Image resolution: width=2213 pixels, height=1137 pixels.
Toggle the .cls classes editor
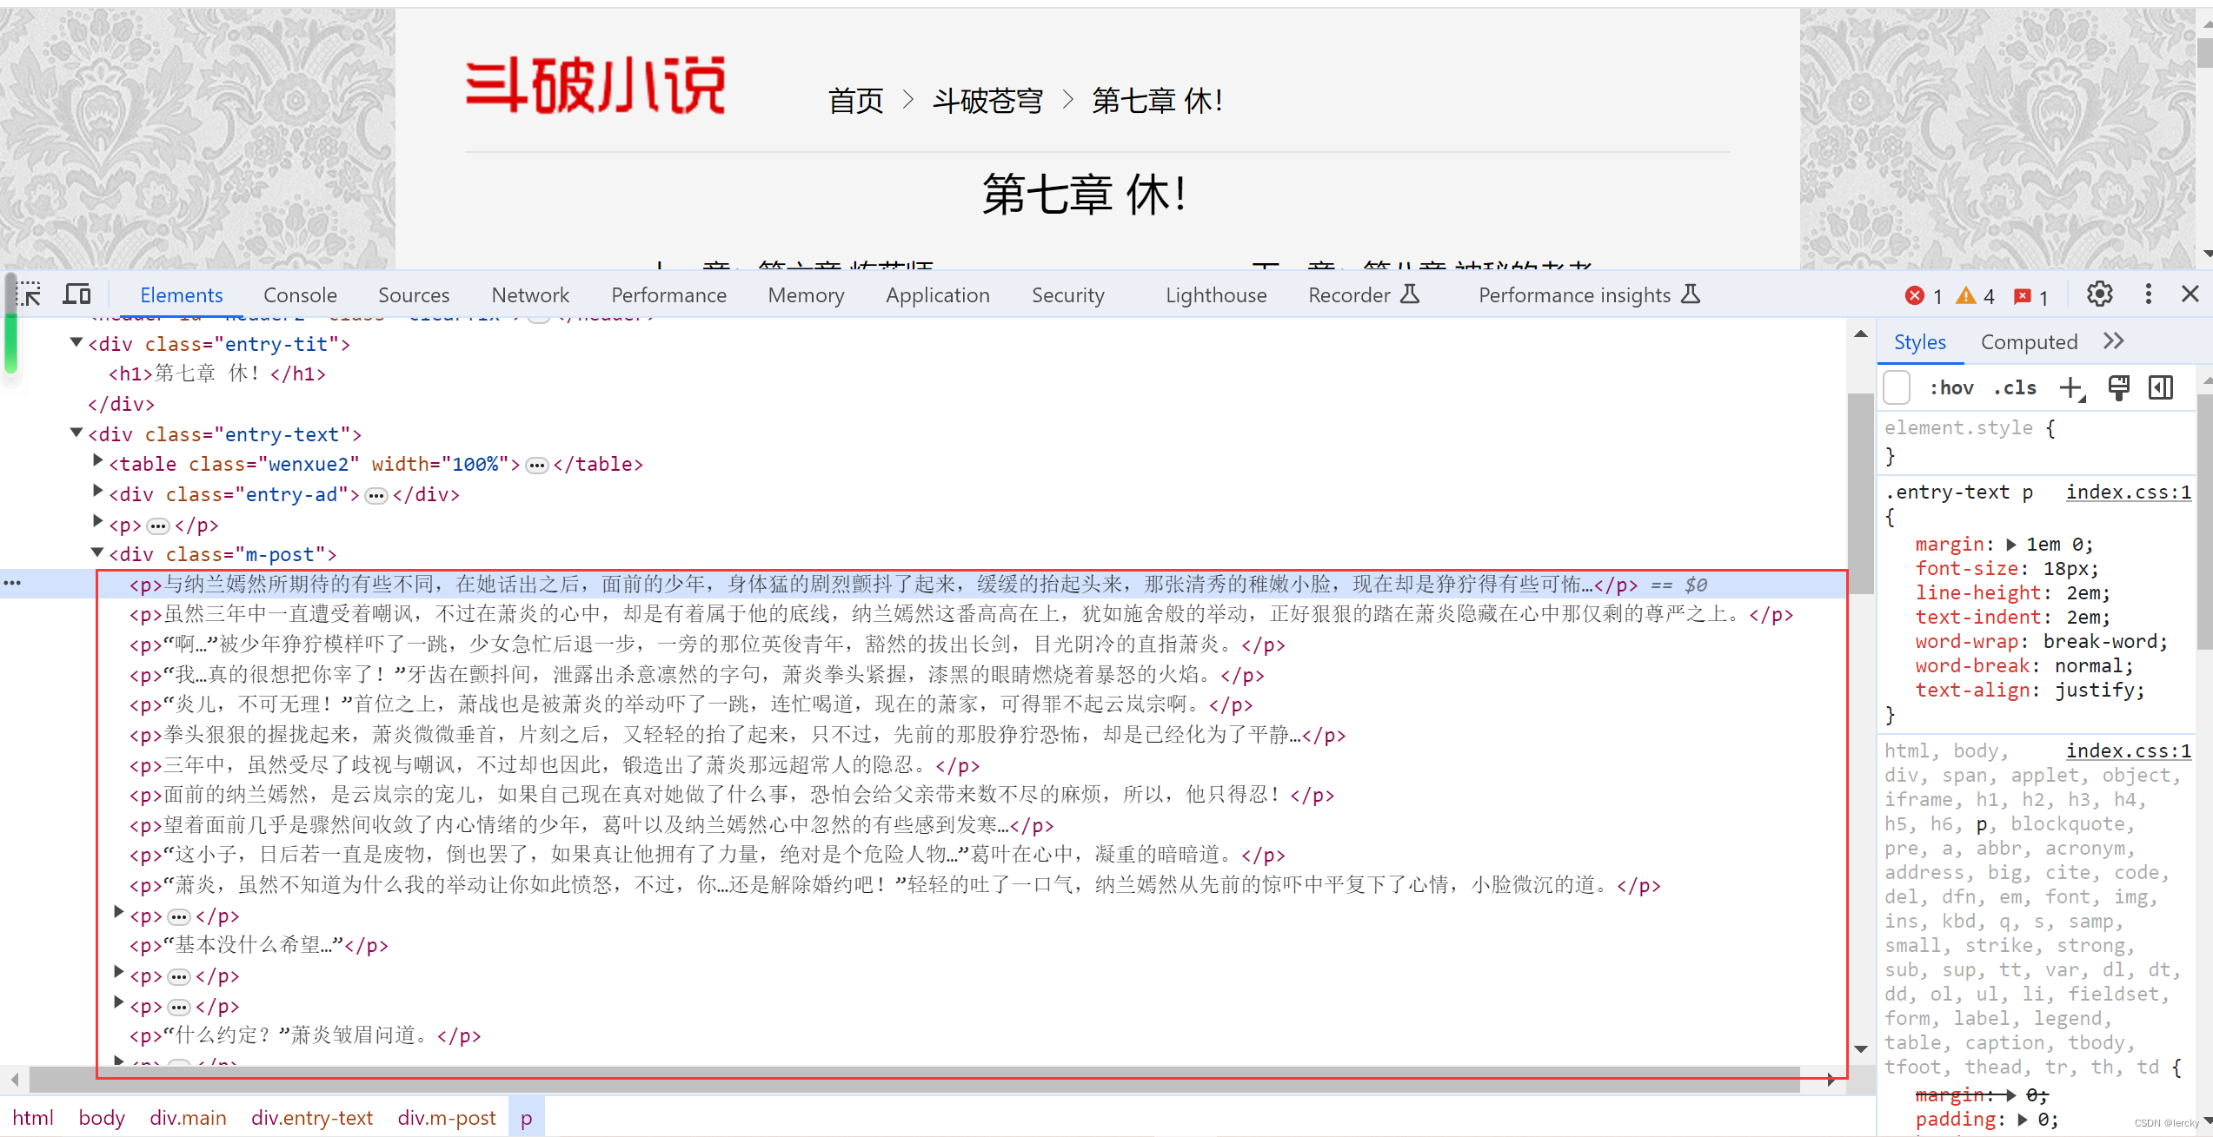(2015, 387)
